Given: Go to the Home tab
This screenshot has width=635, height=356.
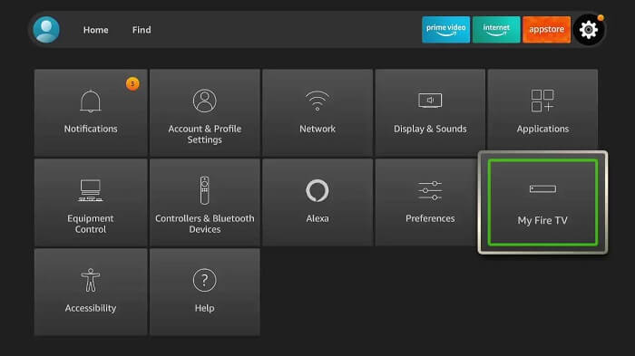Looking at the screenshot, I should tap(95, 30).
